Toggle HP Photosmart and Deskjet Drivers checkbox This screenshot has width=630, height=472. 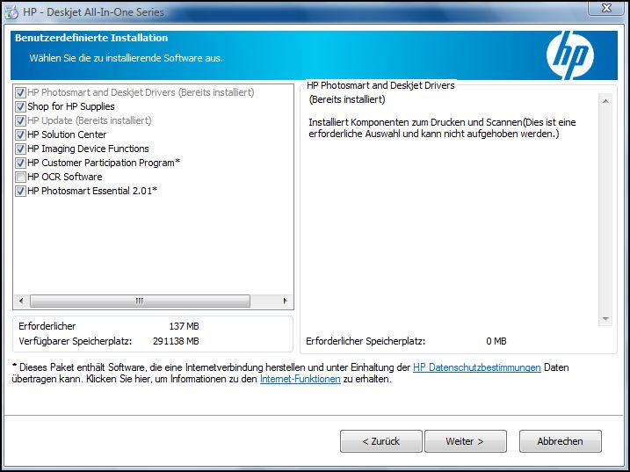tap(20, 92)
